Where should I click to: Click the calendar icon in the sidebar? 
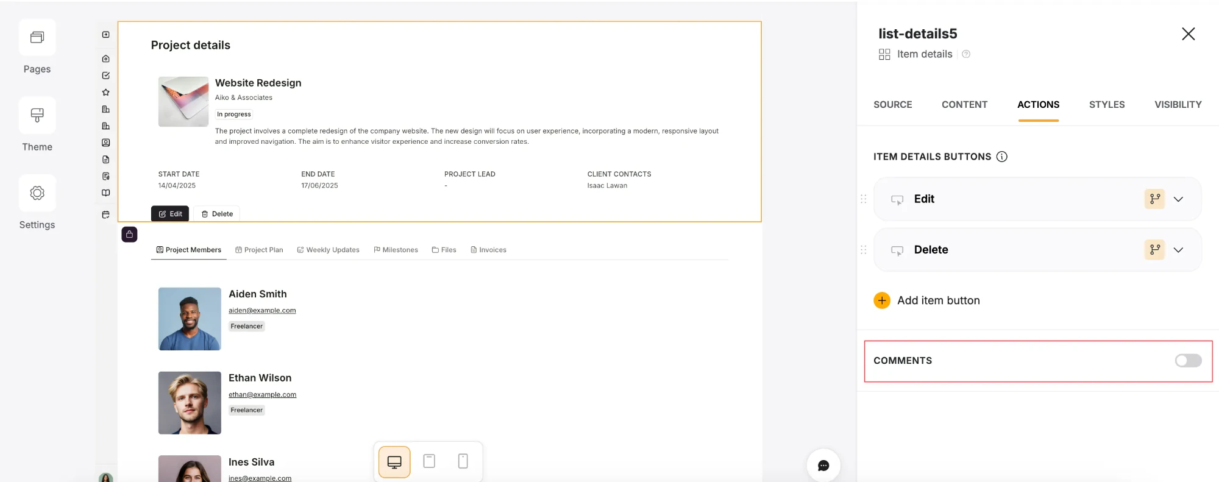[105, 214]
